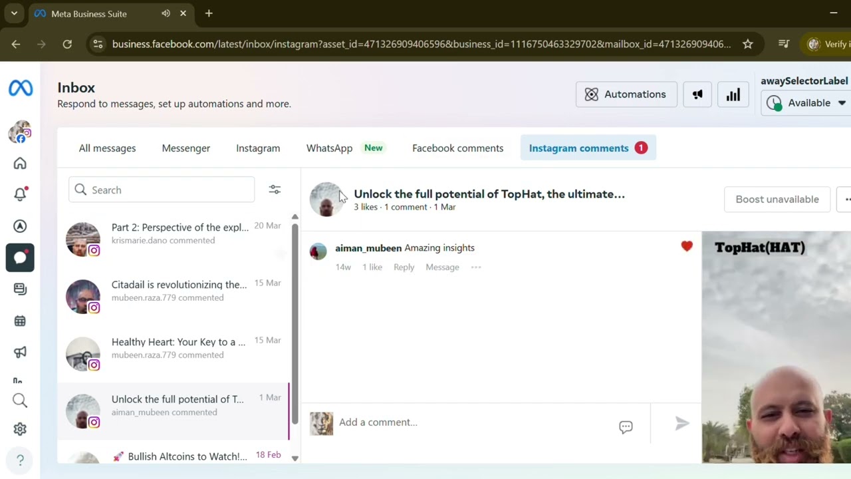This screenshot has height=479, width=851.
Task: Click the 1 like link on the comment
Action: (x=372, y=267)
